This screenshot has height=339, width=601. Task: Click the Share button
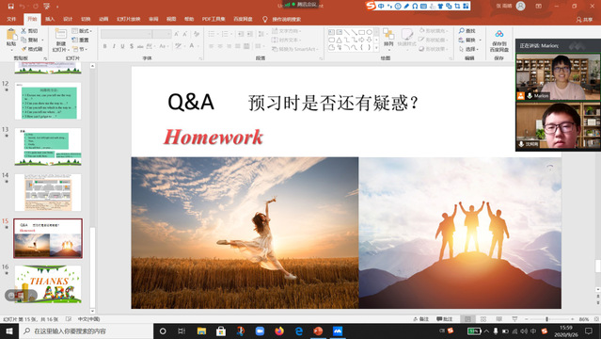pyautogui.click(x=584, y=20)
